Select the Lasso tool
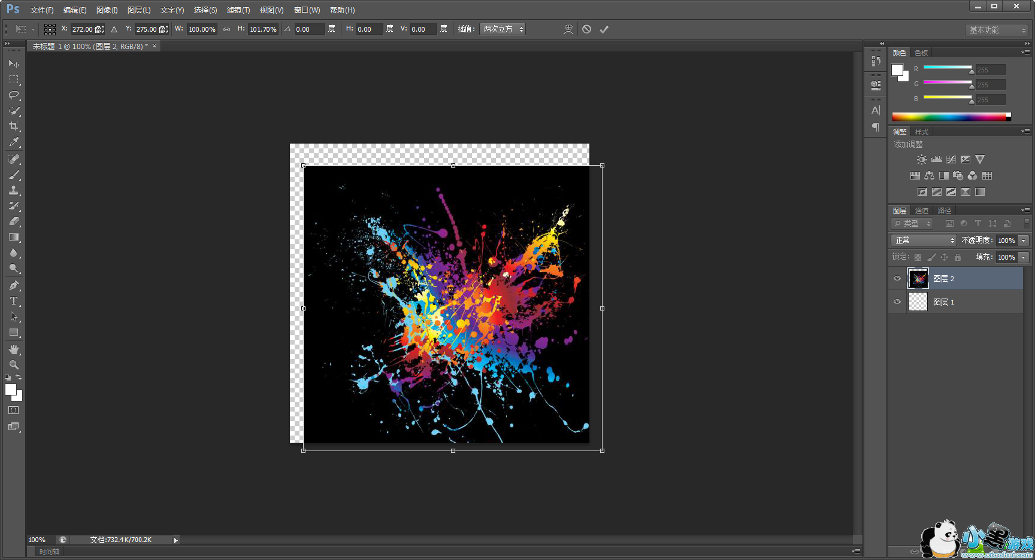Screen dimensions: 1035x560 14,95
